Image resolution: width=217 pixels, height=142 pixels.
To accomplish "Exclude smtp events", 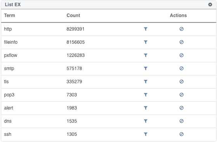I will pos(181,68).
